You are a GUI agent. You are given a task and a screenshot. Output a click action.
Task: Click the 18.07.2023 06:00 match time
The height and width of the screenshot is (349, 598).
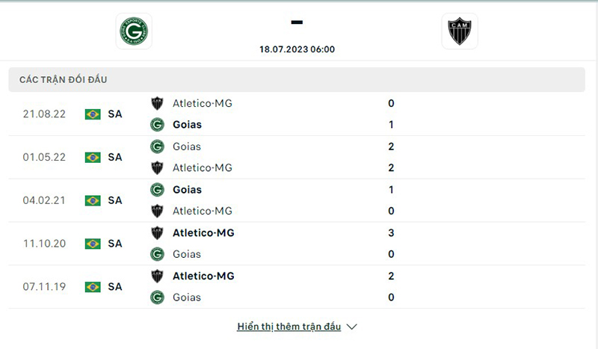click(297, 49)
